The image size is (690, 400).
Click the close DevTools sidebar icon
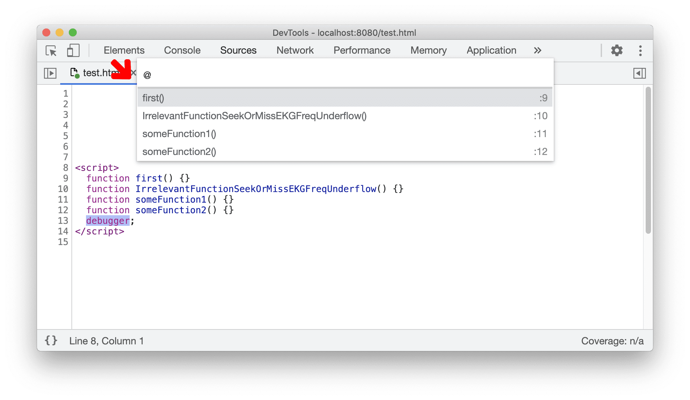640,73
